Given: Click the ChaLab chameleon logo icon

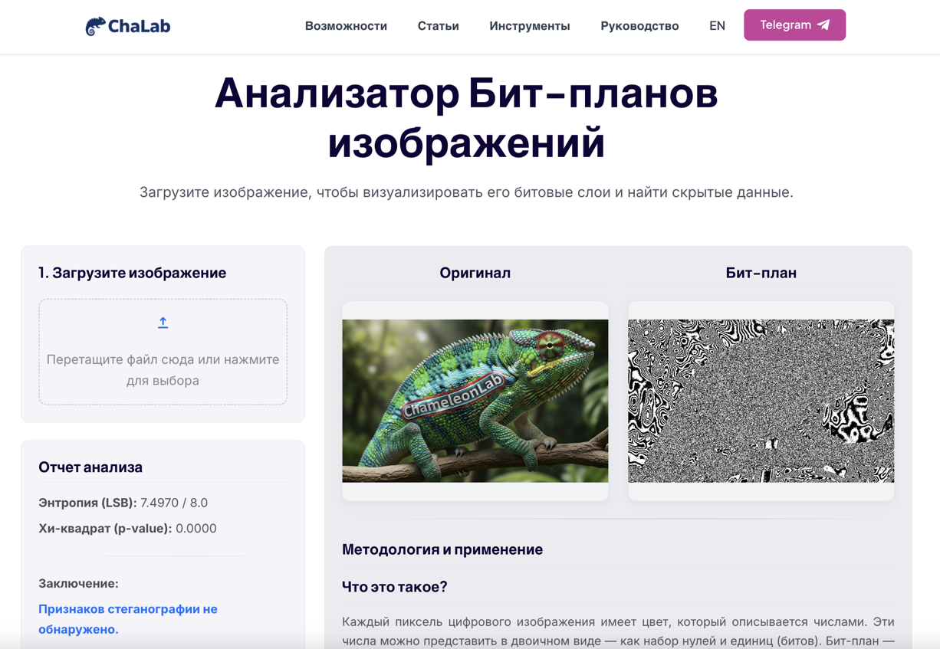Looking at the screenshot, I should (x=96, y=25).
